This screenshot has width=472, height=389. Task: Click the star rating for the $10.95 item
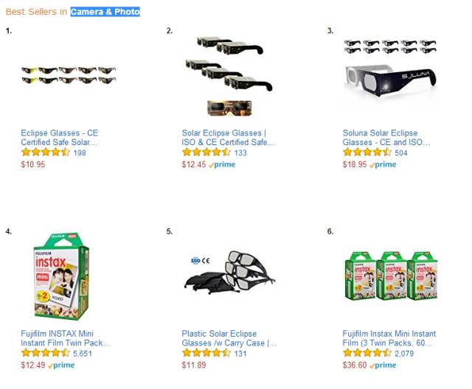pyautogui.click(x=45, y=153)
